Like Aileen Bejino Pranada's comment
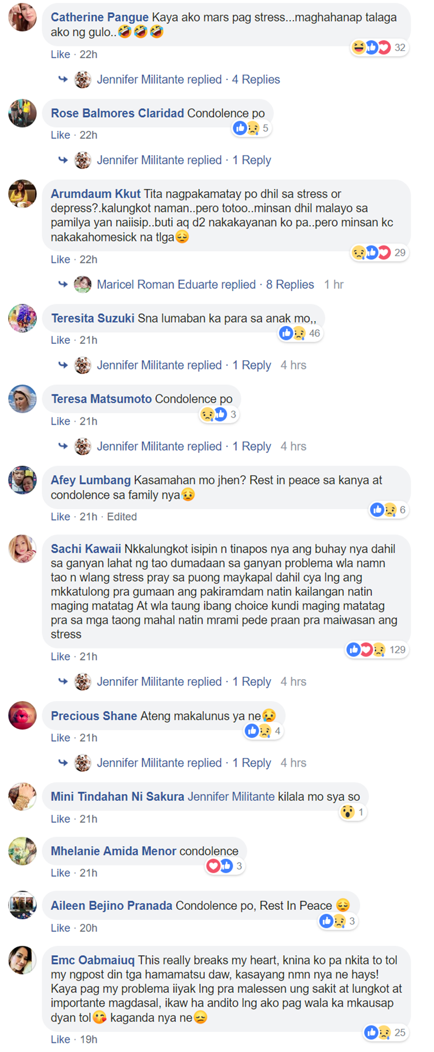Screen dimensions: 434x1052 (x=60, y=928)
